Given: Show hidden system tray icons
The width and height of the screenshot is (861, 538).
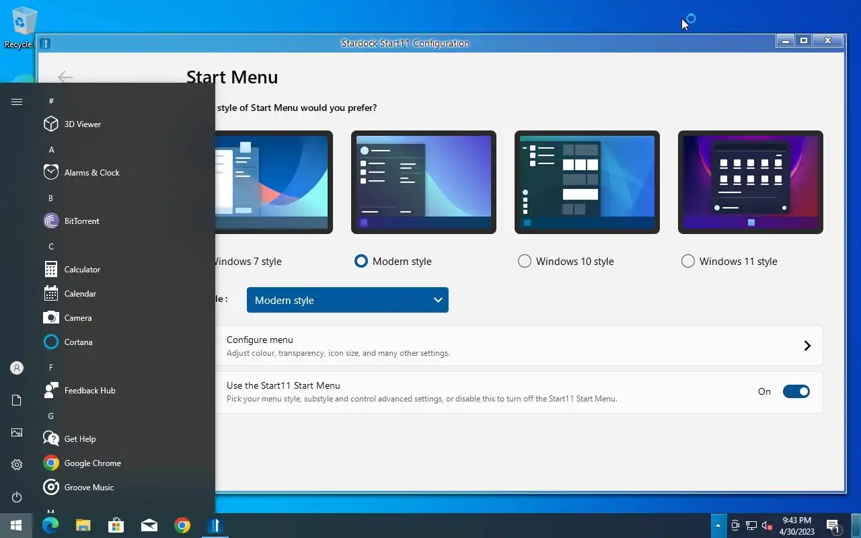Looking at the screenshot, I should pos(718,525).
